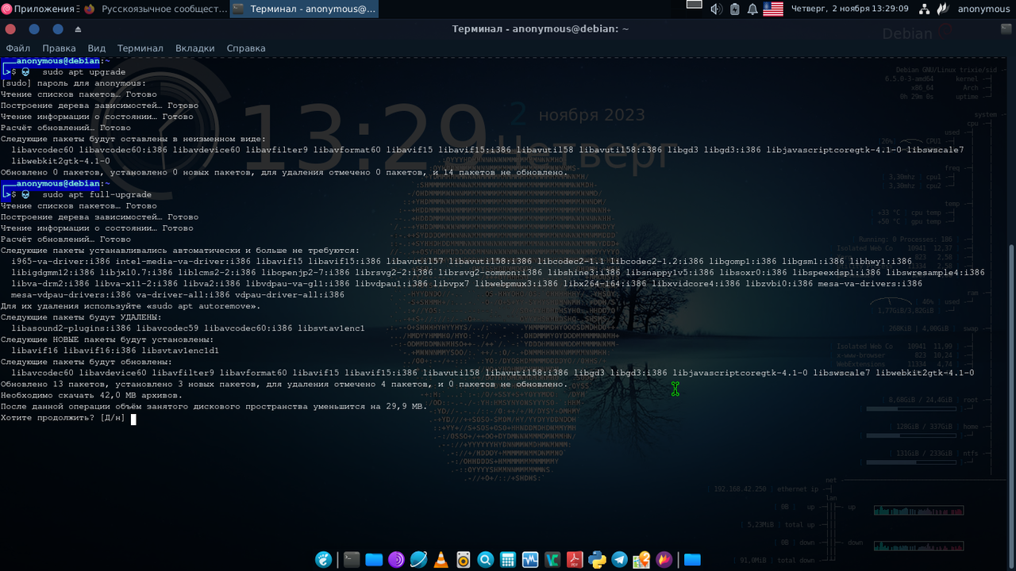Launch the terminal emulator from dock
Screen dimensions: 1016x571
352,559
